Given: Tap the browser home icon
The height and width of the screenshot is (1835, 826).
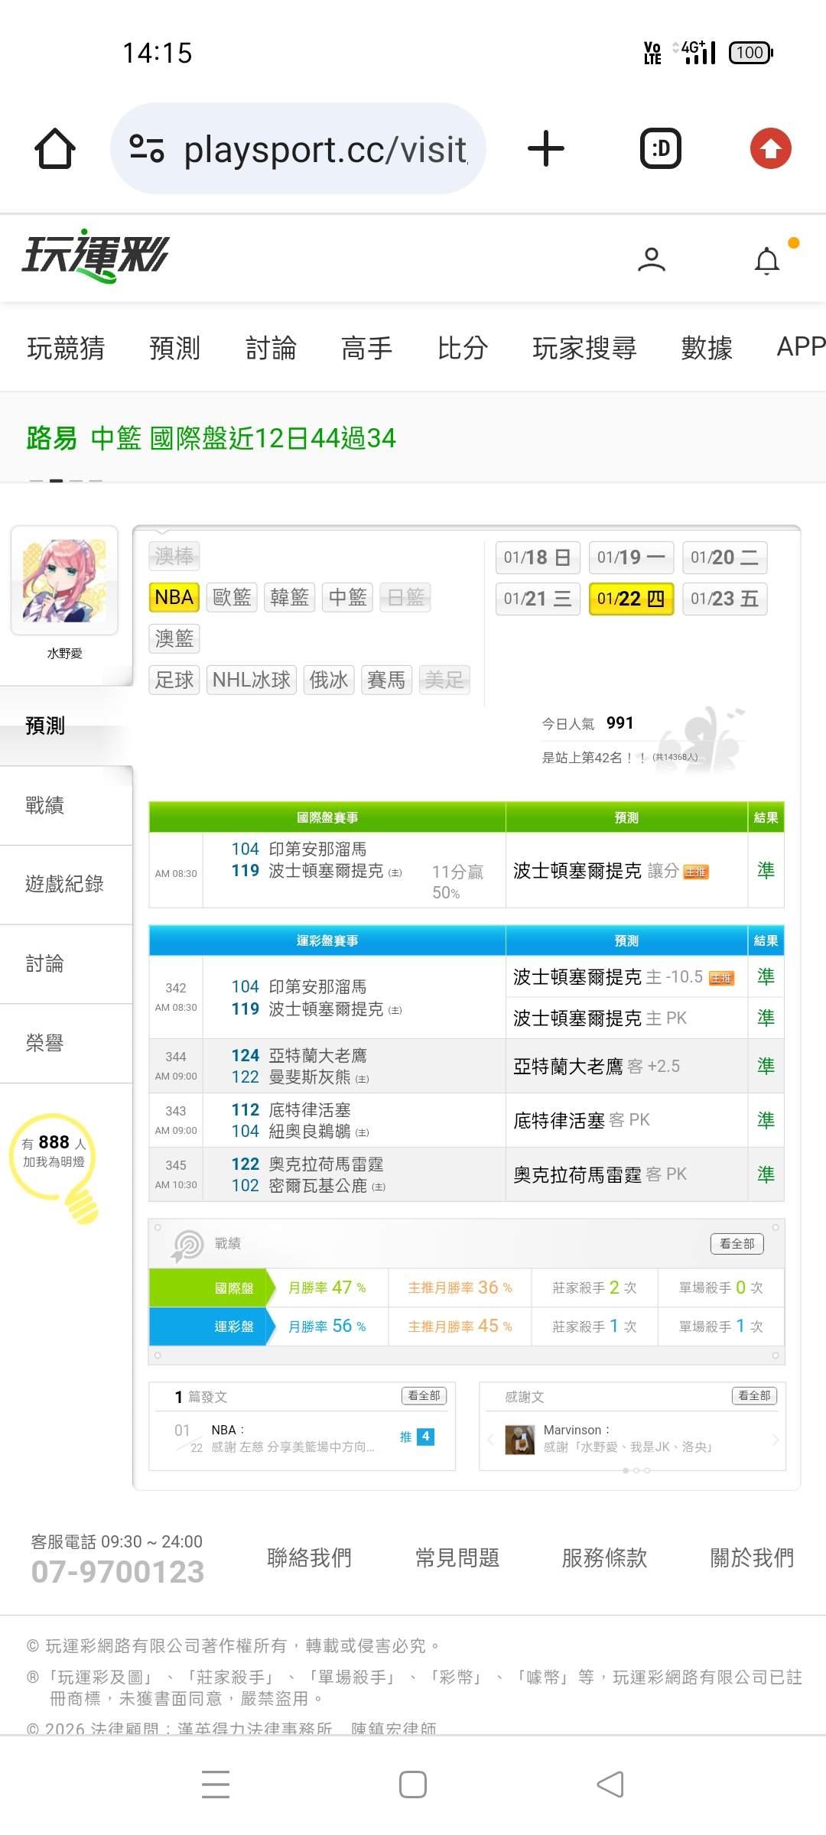Looking at the screenshot, I should point(55,148).
